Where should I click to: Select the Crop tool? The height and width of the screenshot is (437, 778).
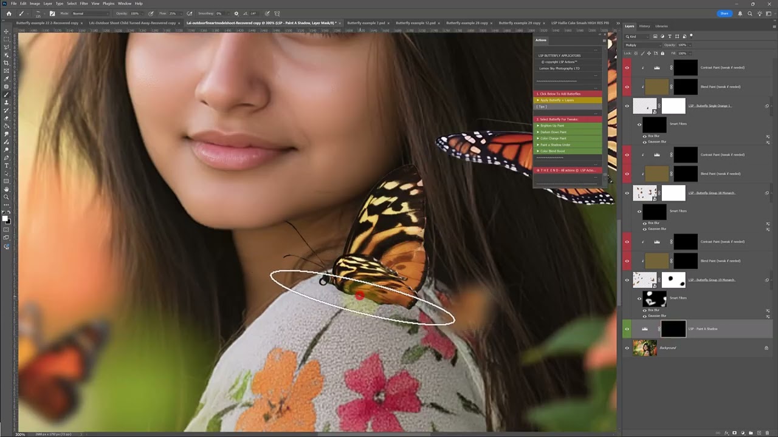(x=7, y=63)
